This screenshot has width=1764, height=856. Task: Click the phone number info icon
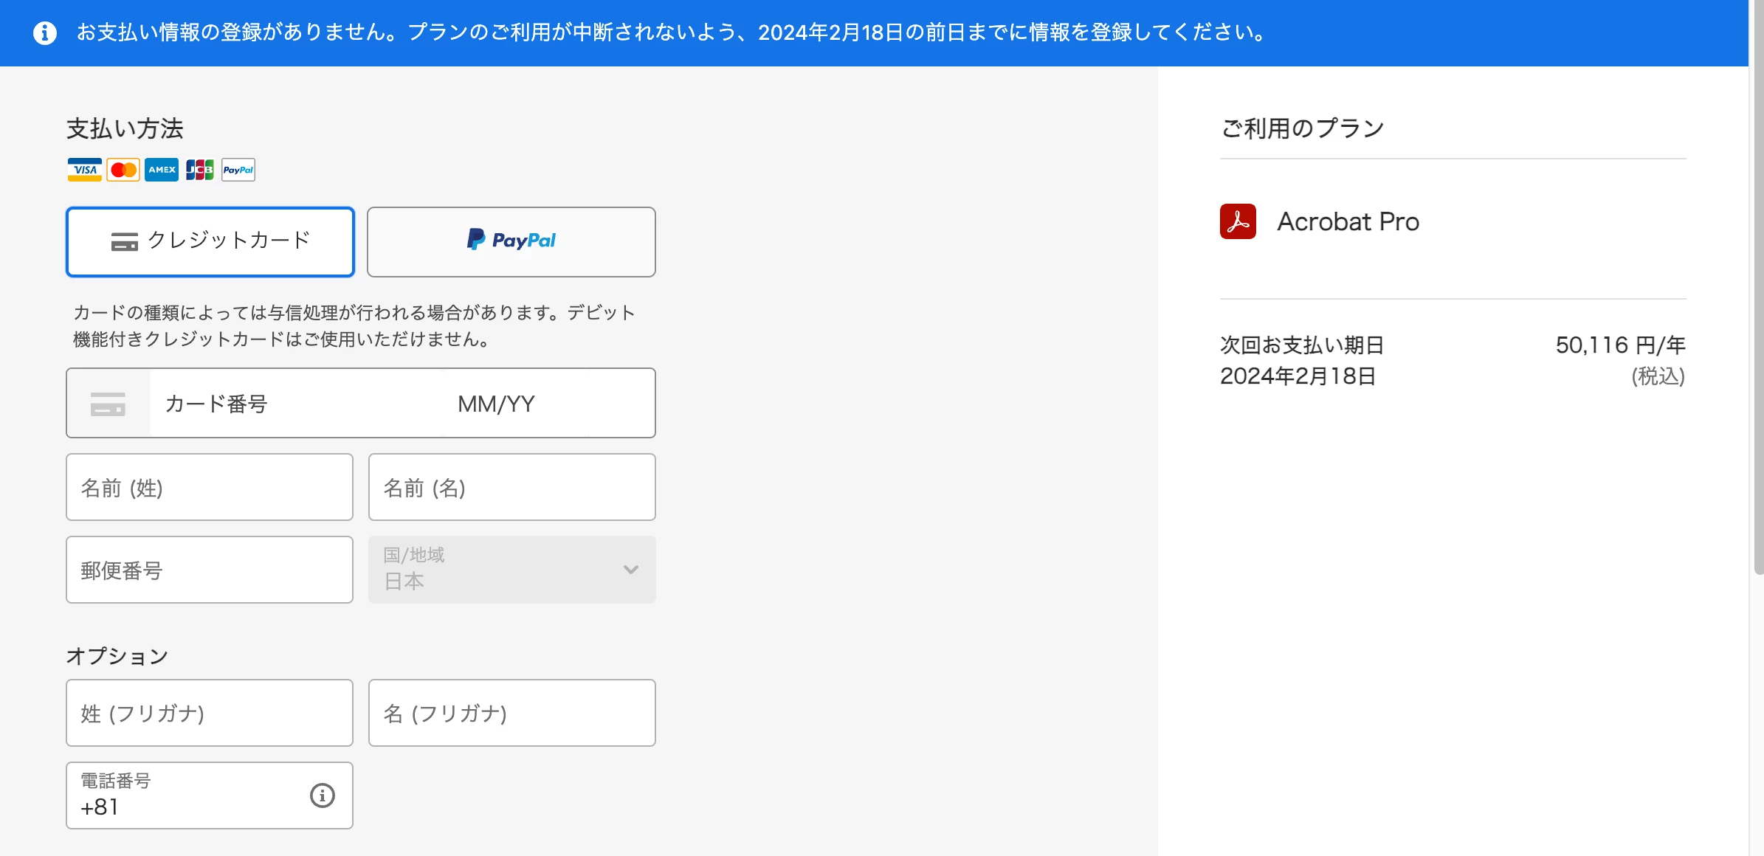pyautogui.click(x=322, y=795)
